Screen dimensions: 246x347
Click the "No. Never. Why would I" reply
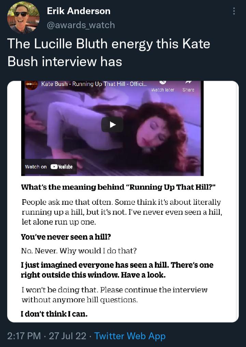(x=79, y=251)
